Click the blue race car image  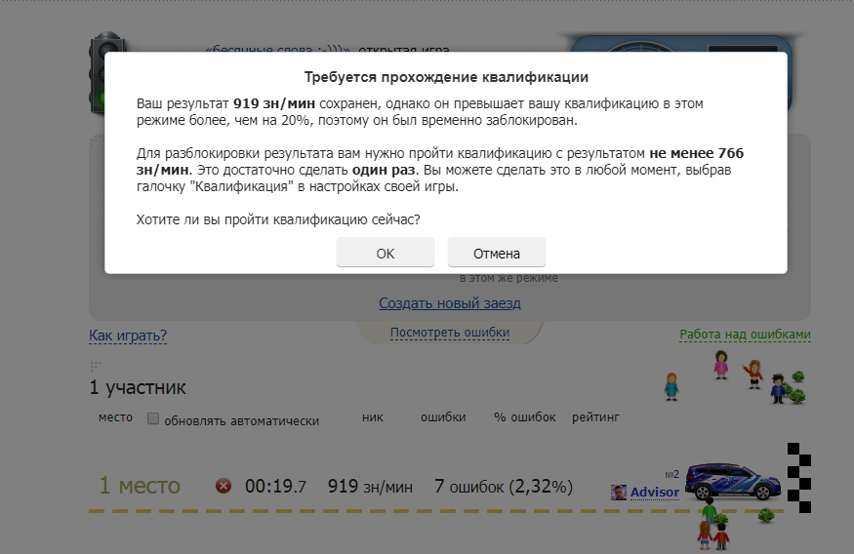point(733,481)
